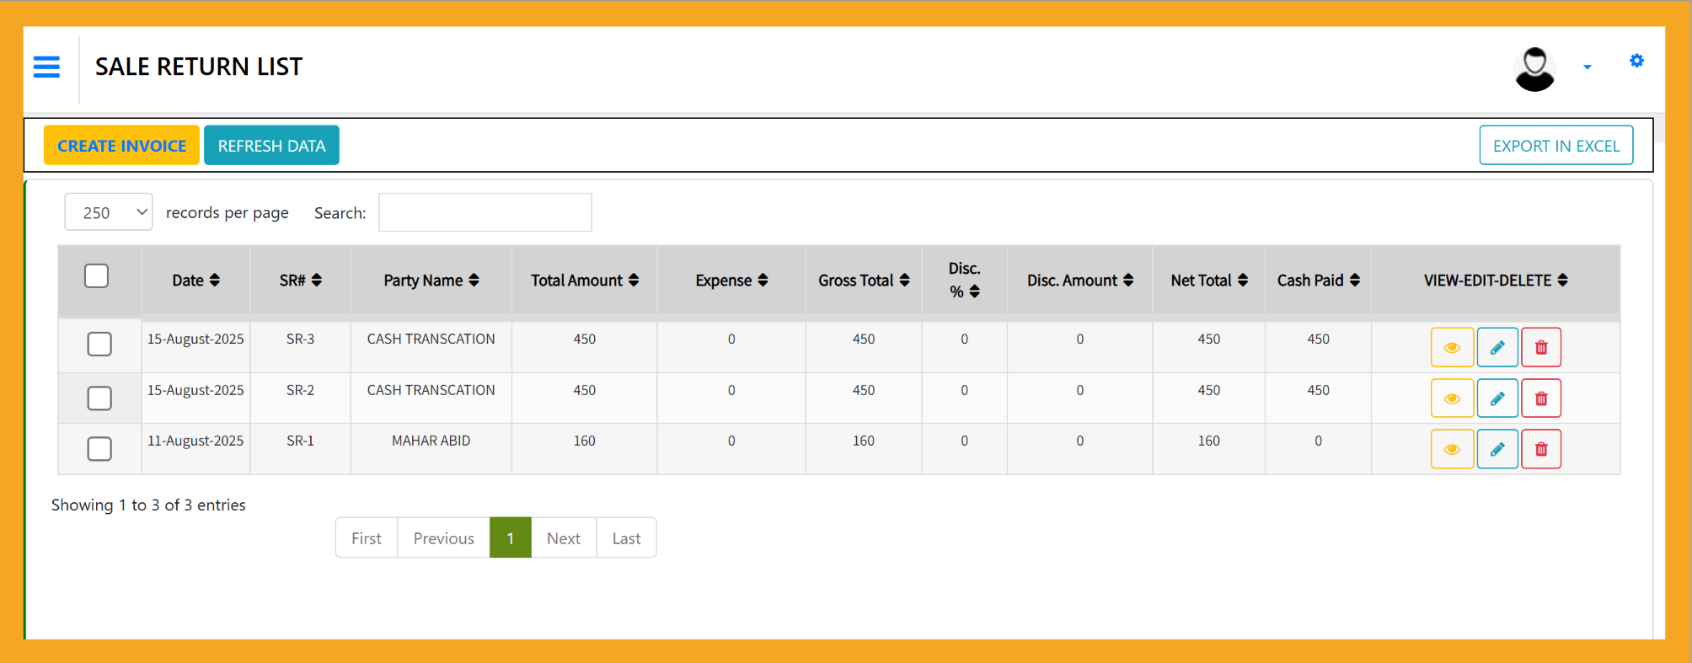
Task: Sort table by Date column
Action: [195, 281]
